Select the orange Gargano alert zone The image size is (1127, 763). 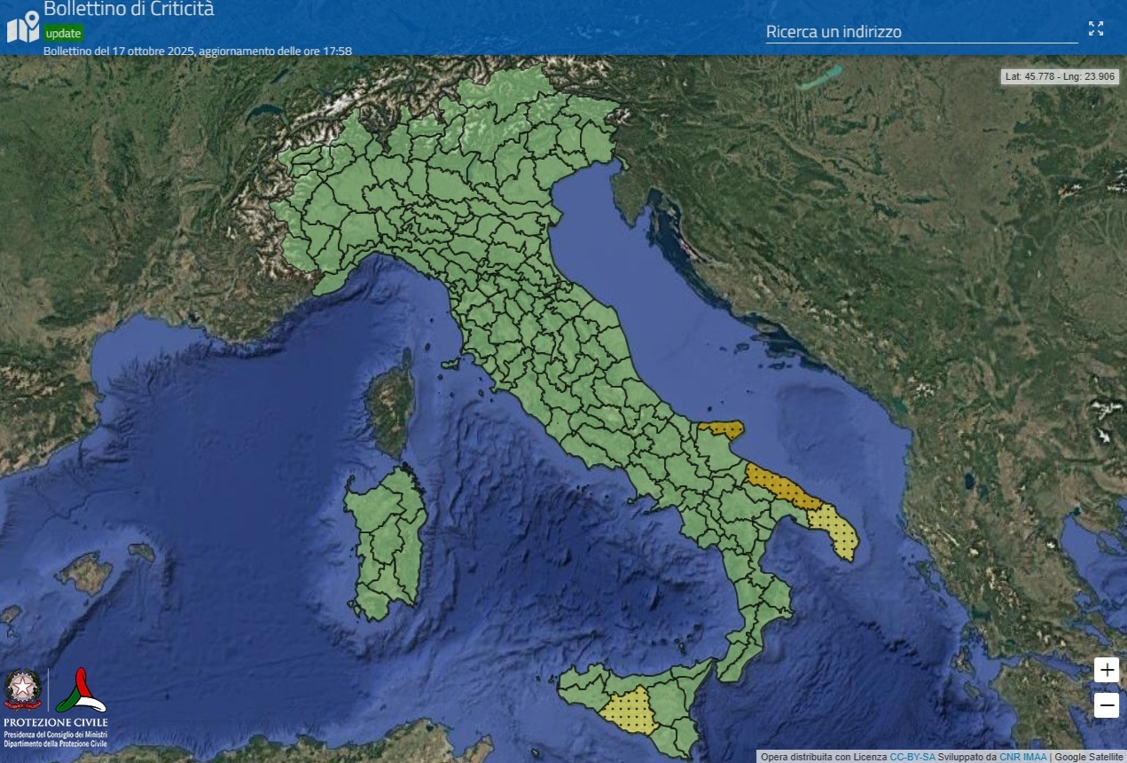pos(724,429)
